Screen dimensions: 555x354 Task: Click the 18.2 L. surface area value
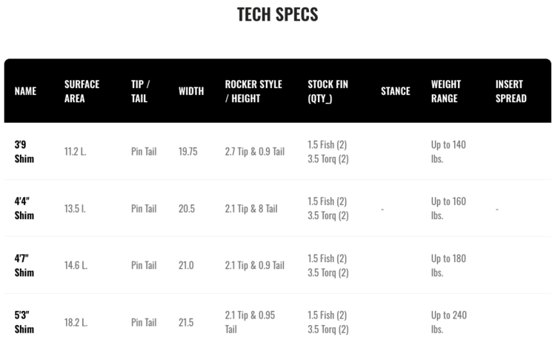[x=76, y=322]
